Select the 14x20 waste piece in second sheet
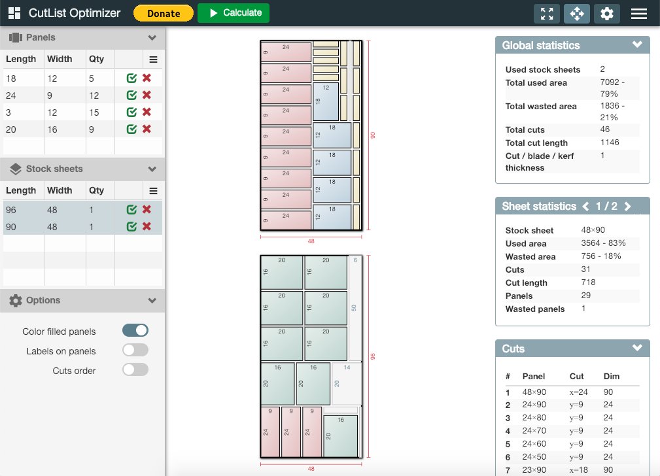This screenshot has width=660, height=476. [347, 384]
